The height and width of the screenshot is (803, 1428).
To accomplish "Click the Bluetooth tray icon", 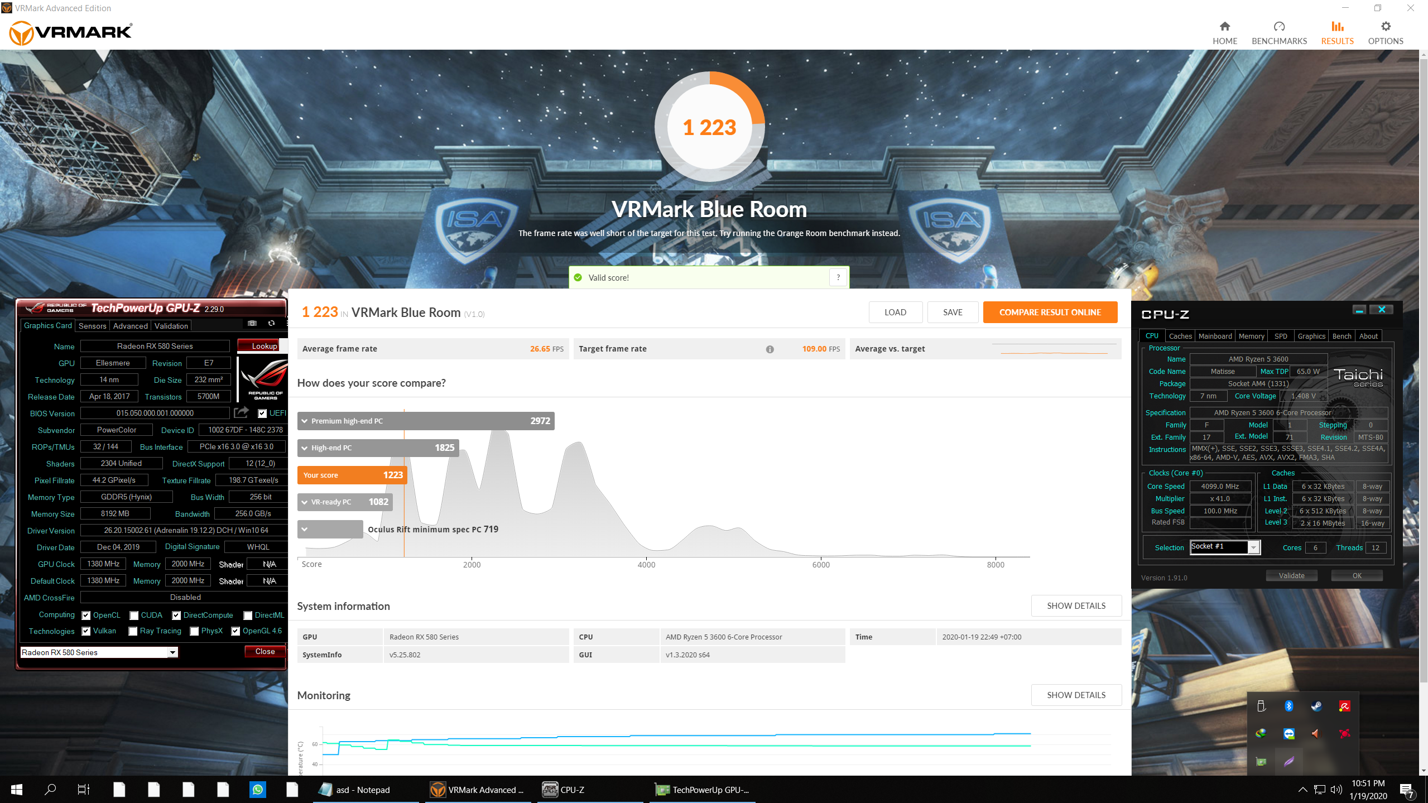I will (1289, 706).
